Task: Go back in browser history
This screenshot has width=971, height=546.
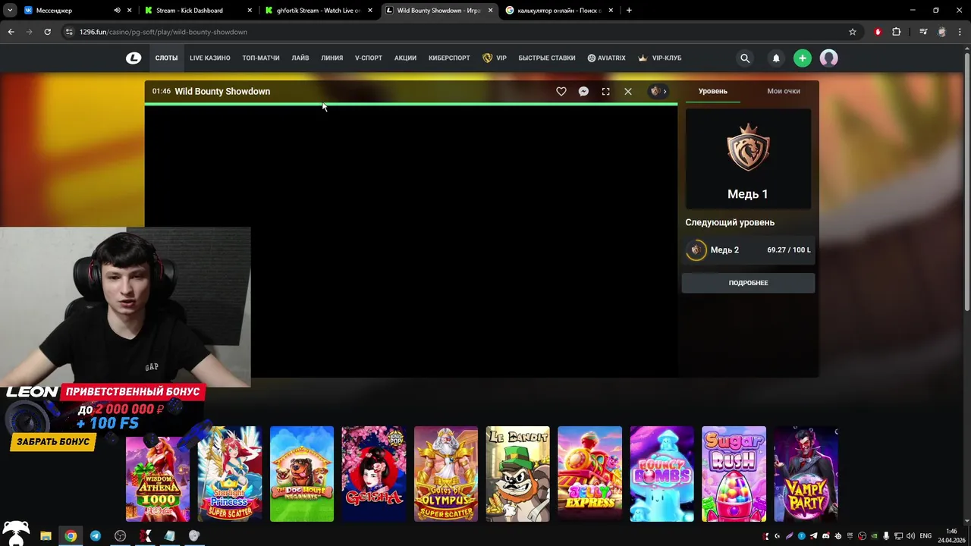Action: tap(11, 32)
